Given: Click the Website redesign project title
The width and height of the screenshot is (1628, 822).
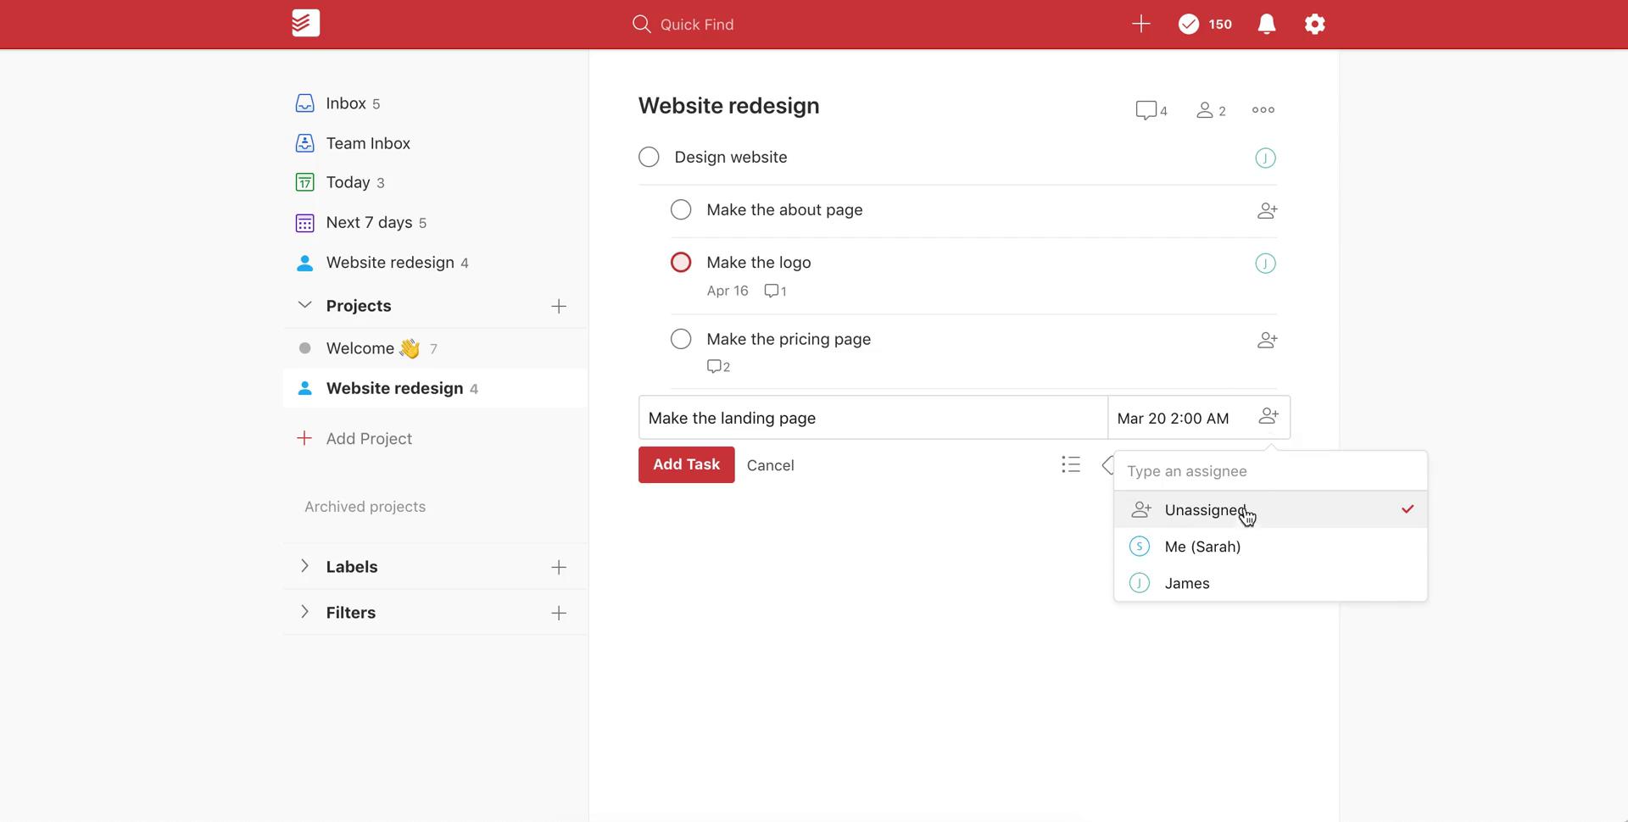Looking at the screenshot, I should tap(728, 106).
